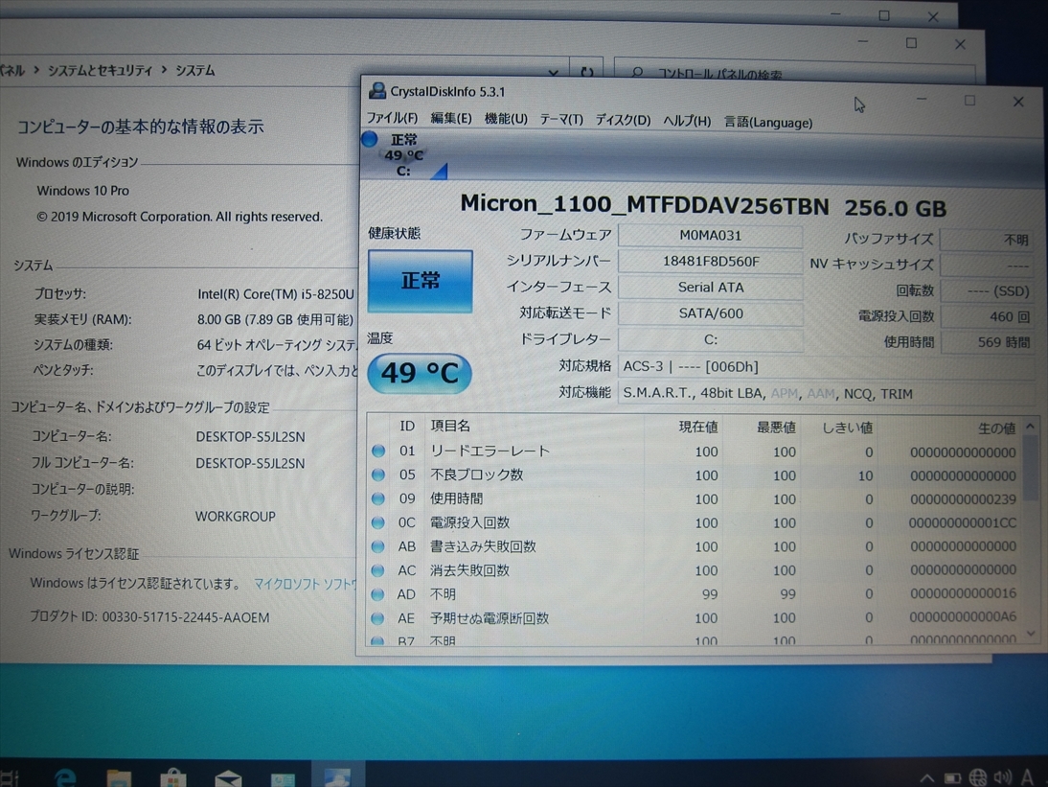Click raw value 00000000000239 of 使用時間

tap(963, 499)
